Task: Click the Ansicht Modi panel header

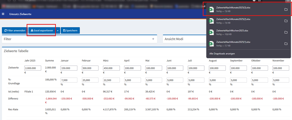Action: point(174,39)
